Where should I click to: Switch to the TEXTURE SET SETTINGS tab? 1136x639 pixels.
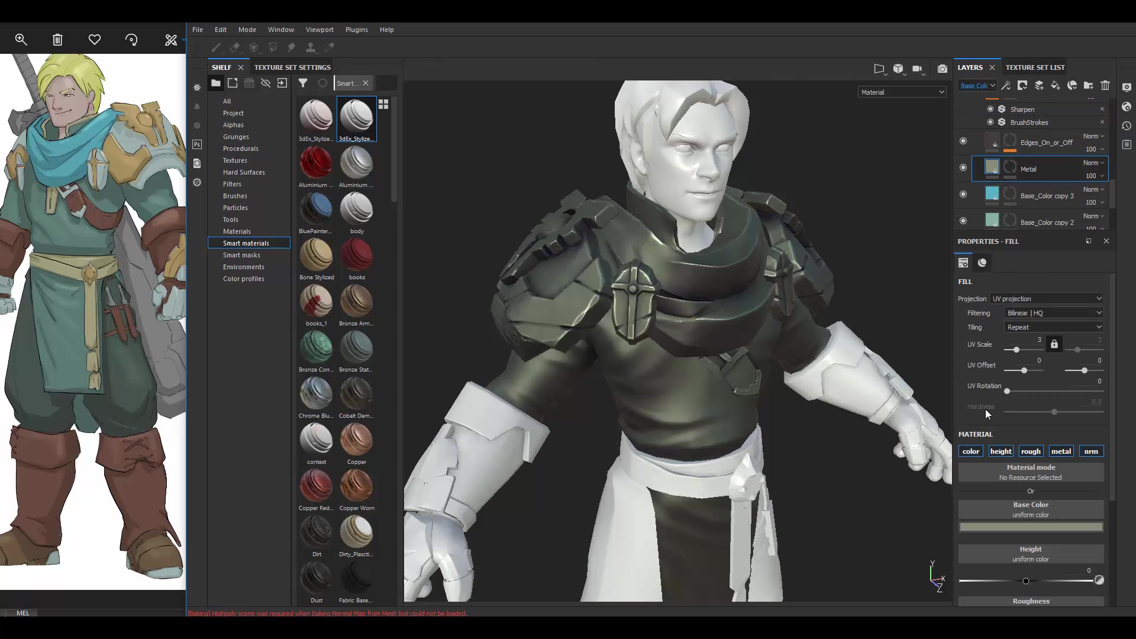click(293, 67)
